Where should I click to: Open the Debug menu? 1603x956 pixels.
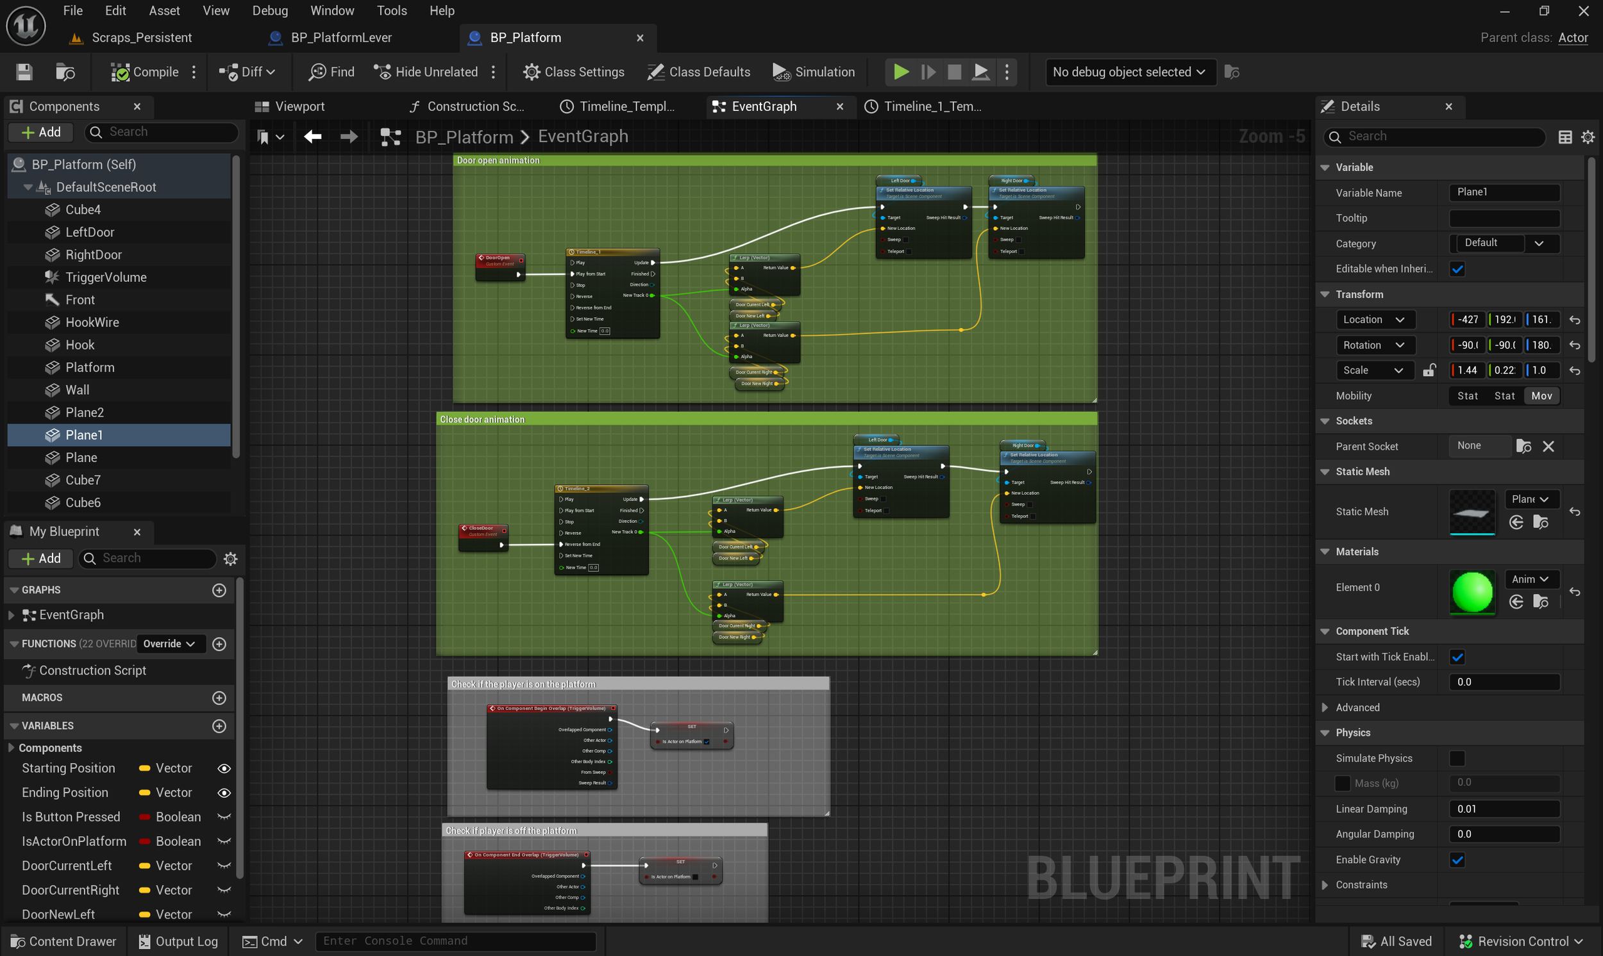(270, 11)
